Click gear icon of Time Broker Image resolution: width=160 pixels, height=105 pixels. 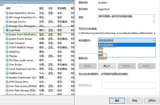7,64
